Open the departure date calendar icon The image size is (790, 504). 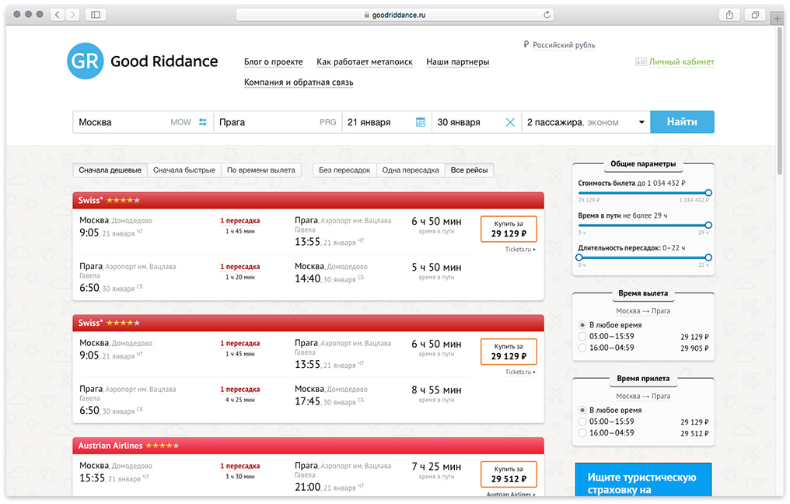(421, 122)
